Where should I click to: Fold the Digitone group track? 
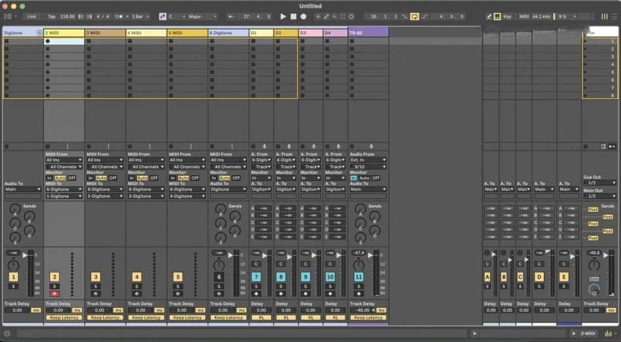(x=39, y=33)
